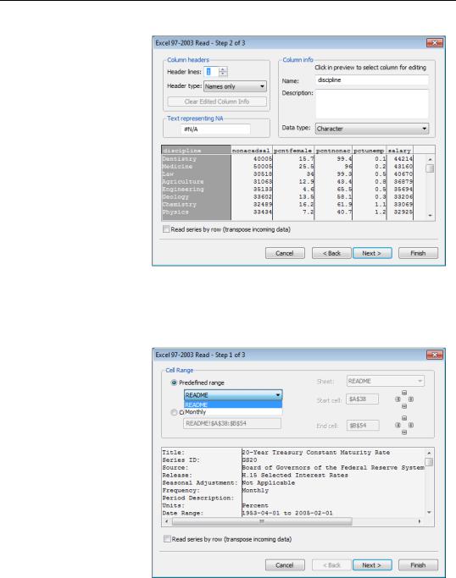Click the 20-Year Treasury Constant Maturity Rate text
Screen dimensions: 456x578
click(x=315, y=452)
